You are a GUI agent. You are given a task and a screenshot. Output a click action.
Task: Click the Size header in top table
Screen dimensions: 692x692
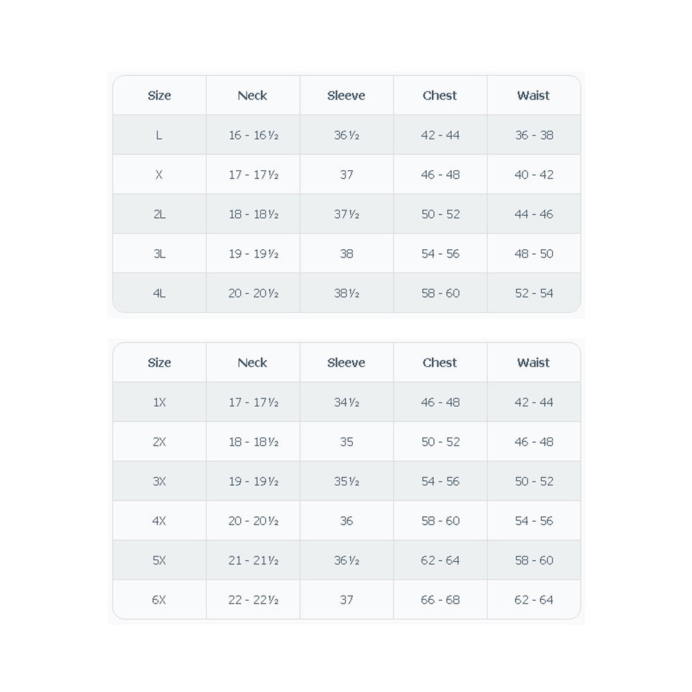(x=159, y=95)
